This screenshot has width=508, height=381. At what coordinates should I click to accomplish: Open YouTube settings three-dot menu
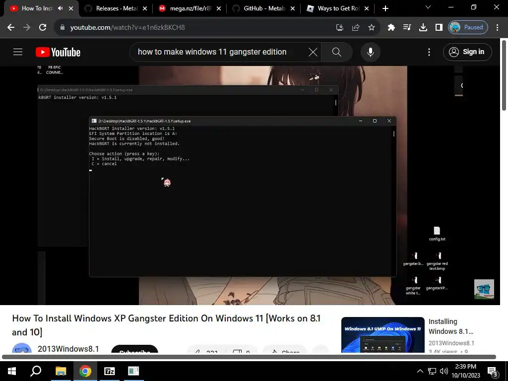click(429, 52)
